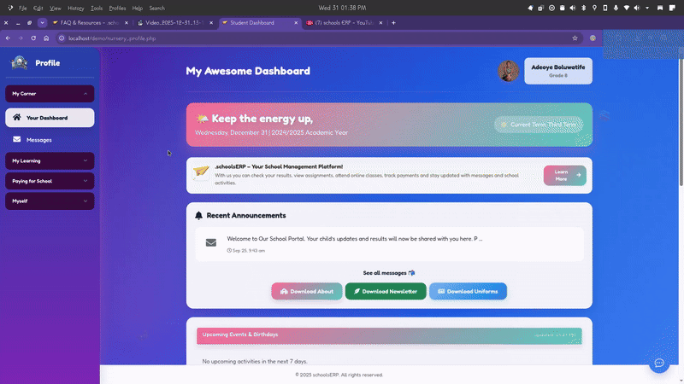
Task: Click the bell icon in Recent Announcements
Action: tap(199, 216)
